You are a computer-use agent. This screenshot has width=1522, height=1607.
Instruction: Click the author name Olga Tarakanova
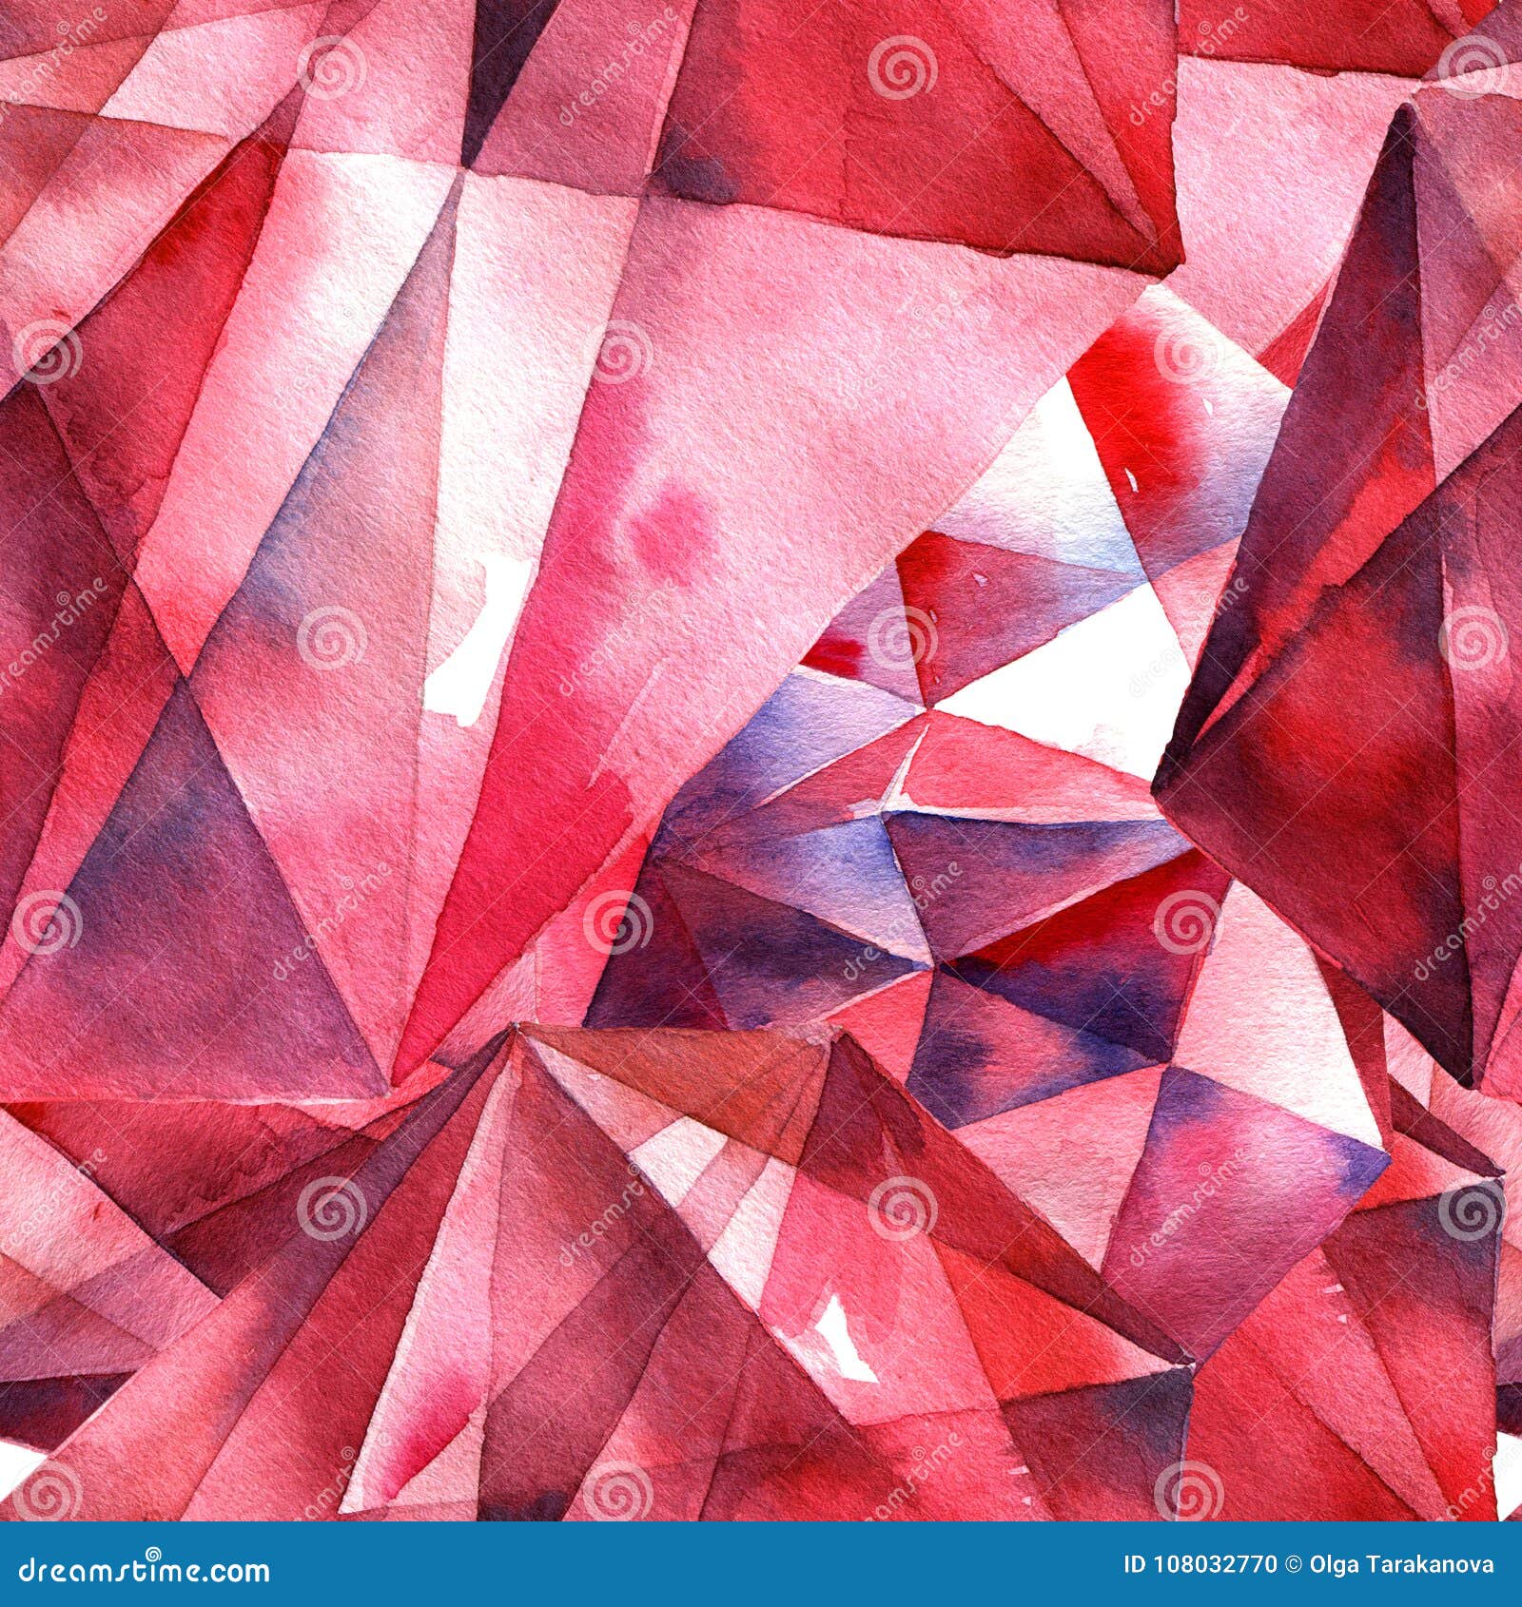1403,1563
